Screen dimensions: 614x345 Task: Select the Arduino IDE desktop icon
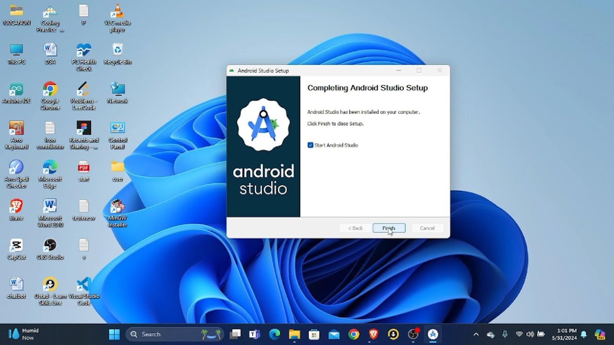17,93
